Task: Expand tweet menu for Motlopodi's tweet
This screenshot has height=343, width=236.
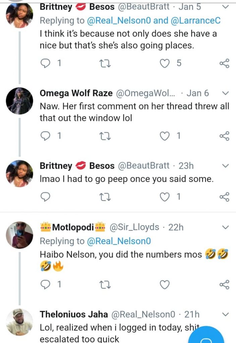Action: click(x=226, y=227)
